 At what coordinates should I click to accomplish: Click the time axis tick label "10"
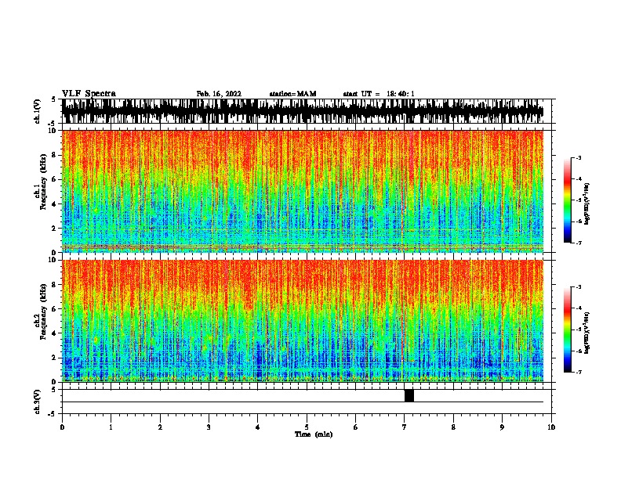pos(551,427)
